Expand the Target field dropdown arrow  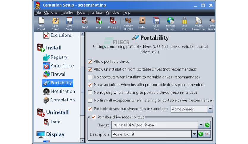201,125
